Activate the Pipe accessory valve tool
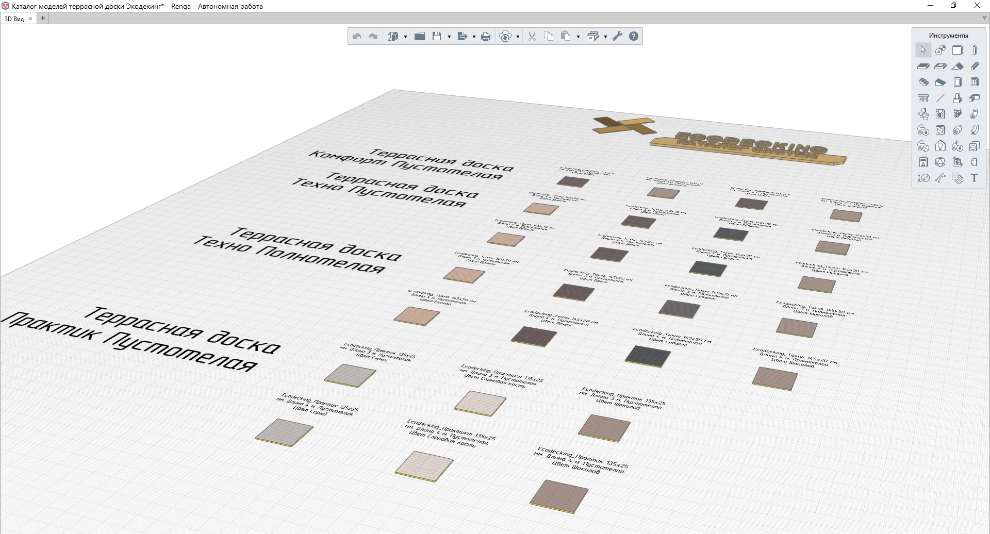The width and height of the screenshot is (990, 534). tap(958, 114)
